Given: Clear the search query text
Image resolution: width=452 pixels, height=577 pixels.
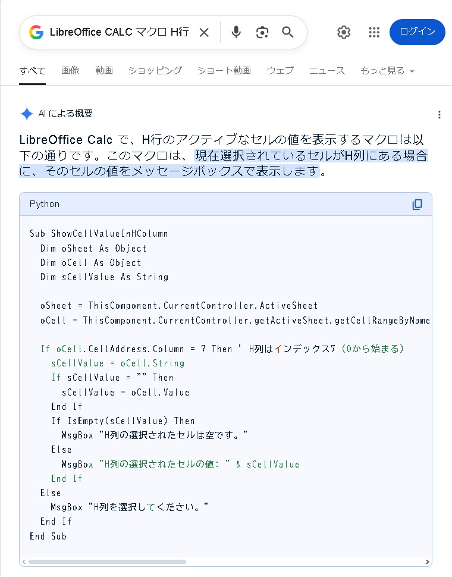Looking at the screenshot, I should coord(204,33).
